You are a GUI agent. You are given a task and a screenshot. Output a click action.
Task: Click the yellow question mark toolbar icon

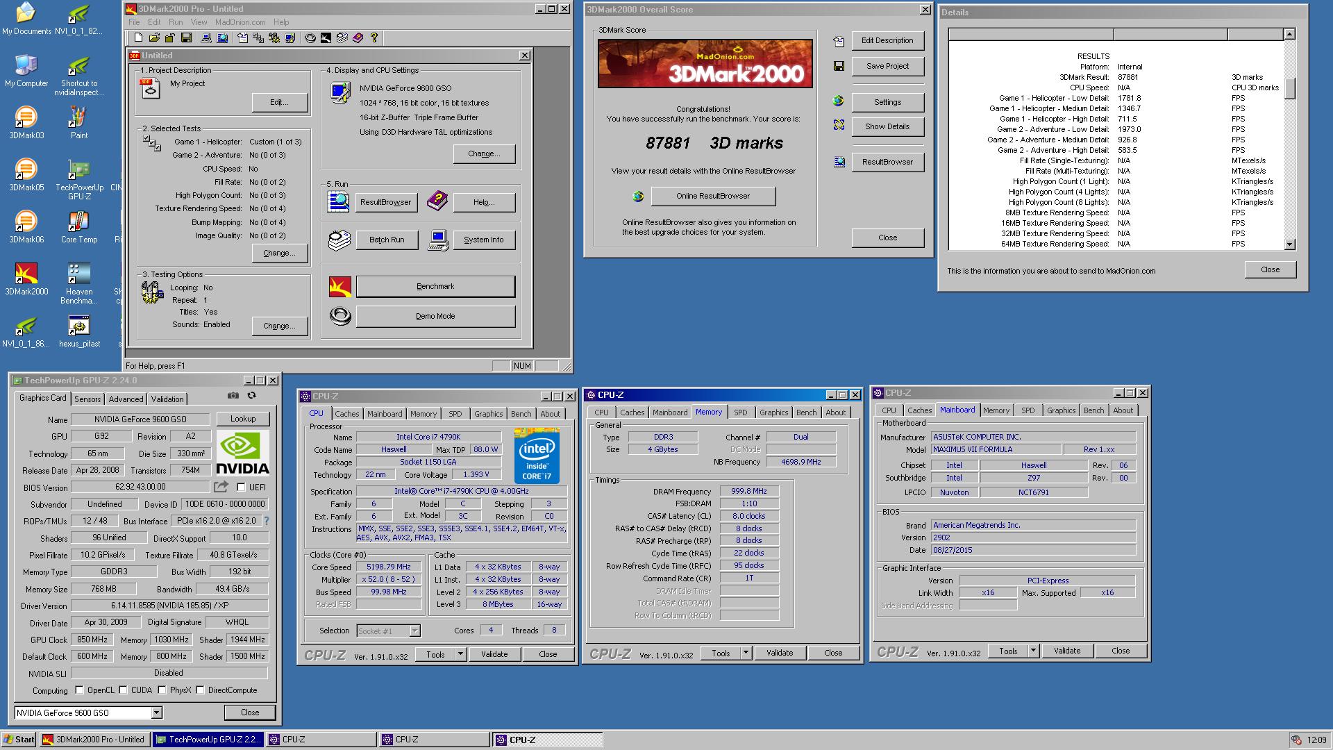pyautogui.click(x=374, y=37)
